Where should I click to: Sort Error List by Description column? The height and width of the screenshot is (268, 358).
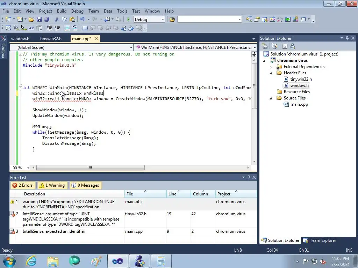point(73,194)
